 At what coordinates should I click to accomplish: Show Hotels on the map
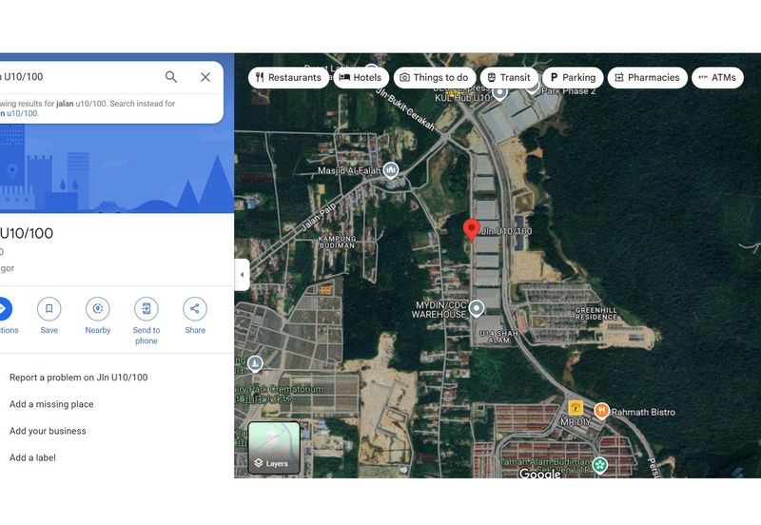tap(361, 78)
